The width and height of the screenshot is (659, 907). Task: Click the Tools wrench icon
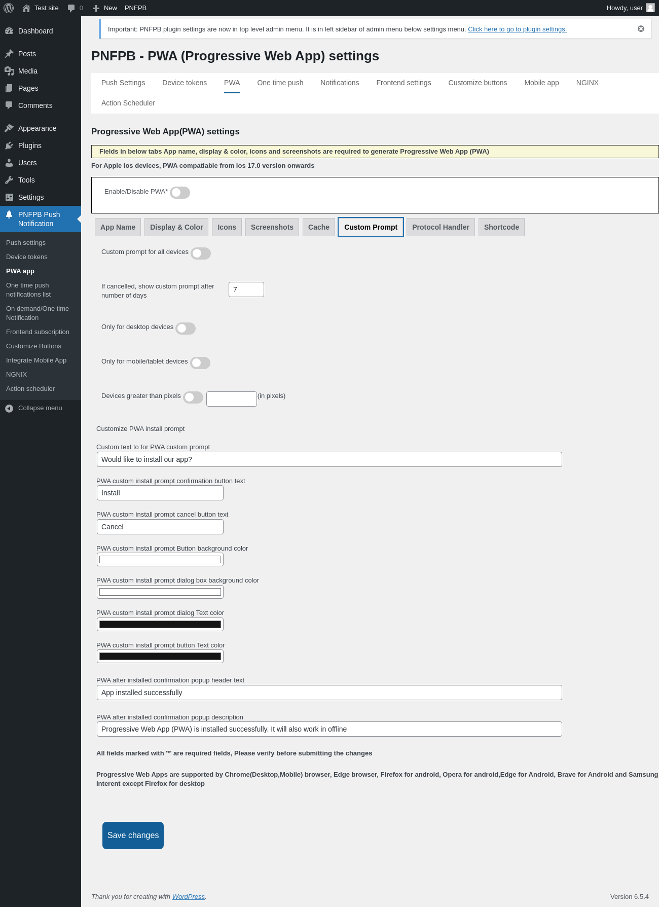(9, 180)
